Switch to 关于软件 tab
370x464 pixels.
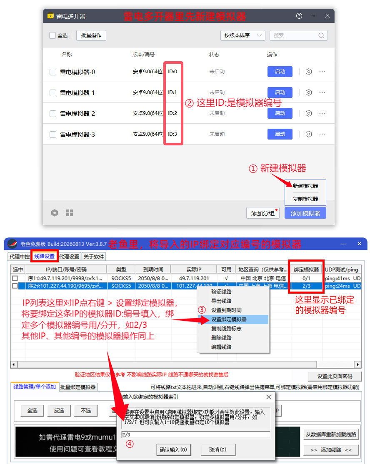93,257
